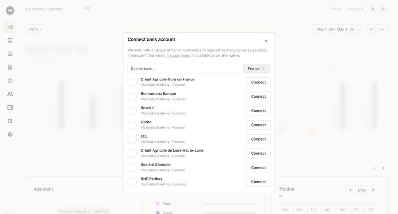The width and height of the screenshot is (398, 214).
Task: Open the Inbox tray icon in sidebar
Action: pyautogui.click(x=10, y=40)
